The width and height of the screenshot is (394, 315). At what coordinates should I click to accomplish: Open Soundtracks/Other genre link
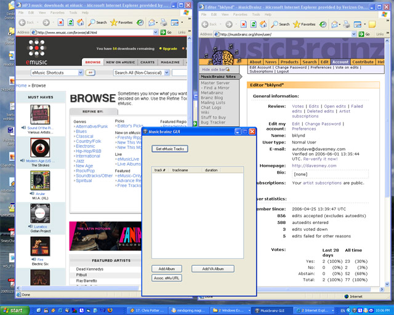click(x=94, y=175)
